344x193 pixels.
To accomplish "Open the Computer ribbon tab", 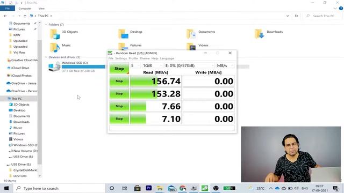I will click(25, 9).
